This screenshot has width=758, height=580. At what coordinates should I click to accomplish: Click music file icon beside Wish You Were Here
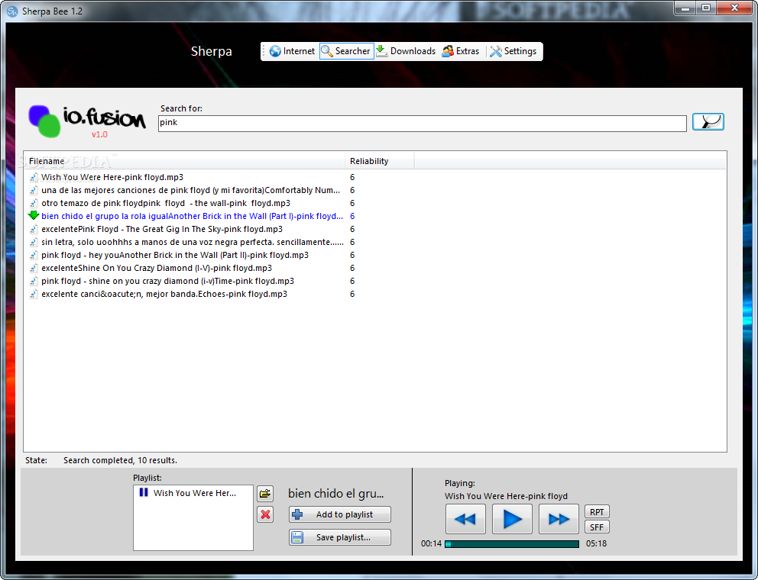click(x=34, y=177)
